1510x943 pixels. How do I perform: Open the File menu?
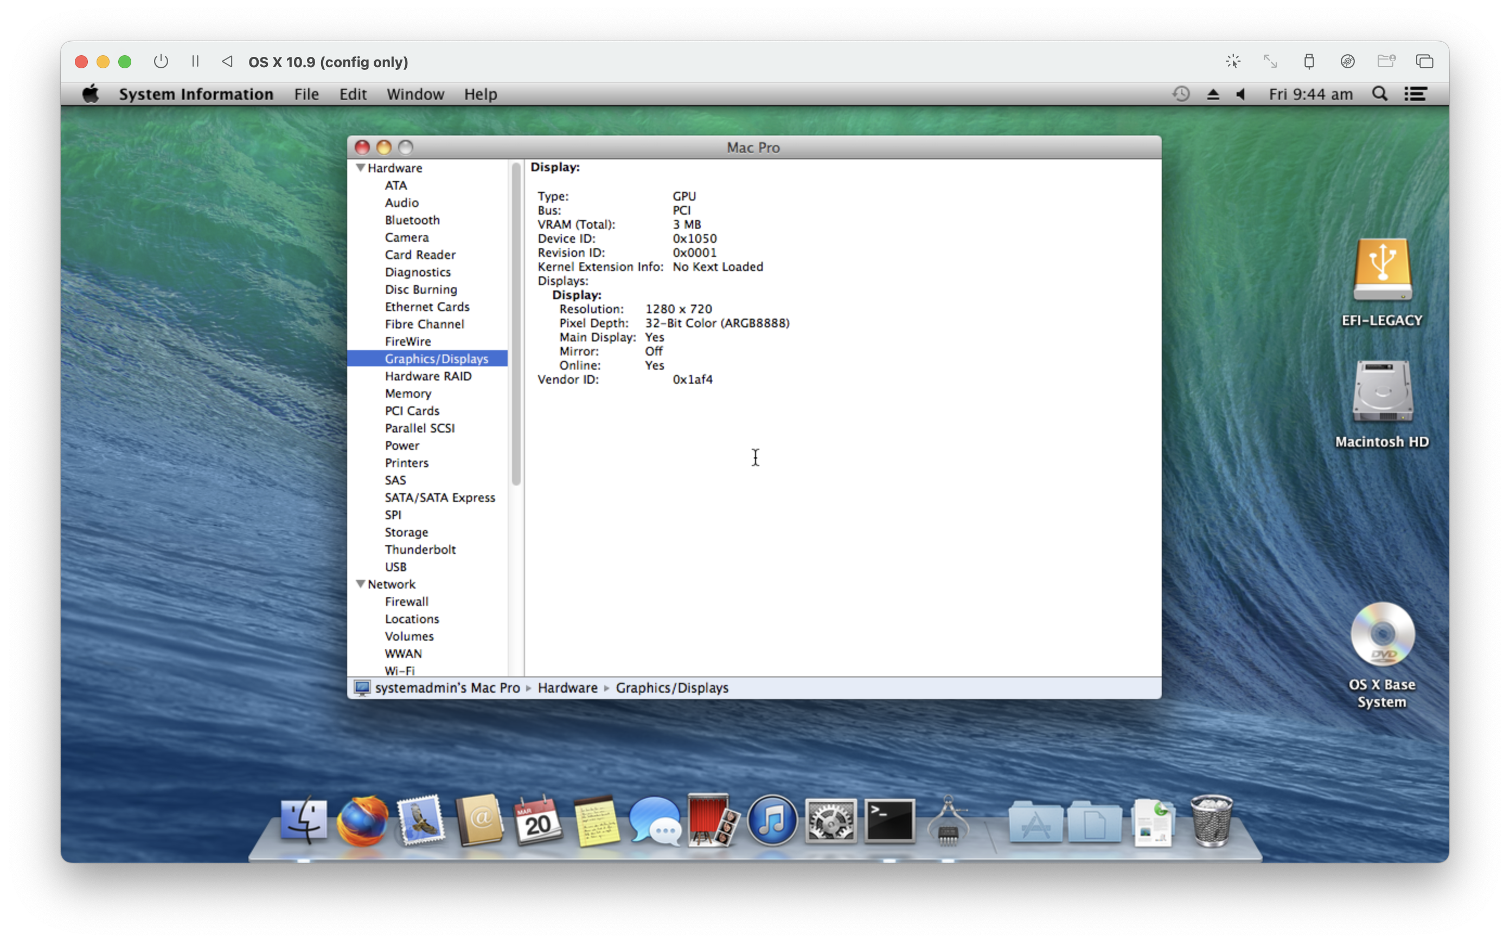tap(306, 94)
